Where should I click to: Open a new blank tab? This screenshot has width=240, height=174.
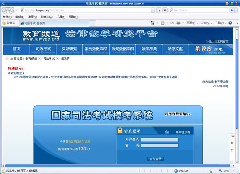(93, 24)
